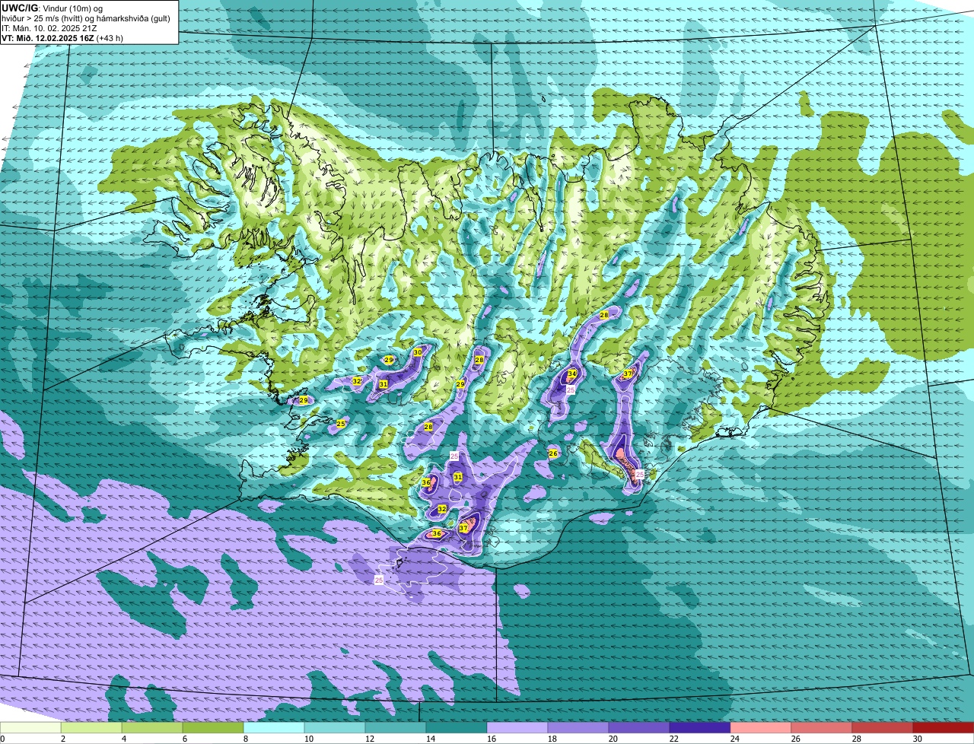Click the 14–16 m/s dark teal legend swatch
The height and width of the screenshot is (744, 974).
[x=457, y=728]
